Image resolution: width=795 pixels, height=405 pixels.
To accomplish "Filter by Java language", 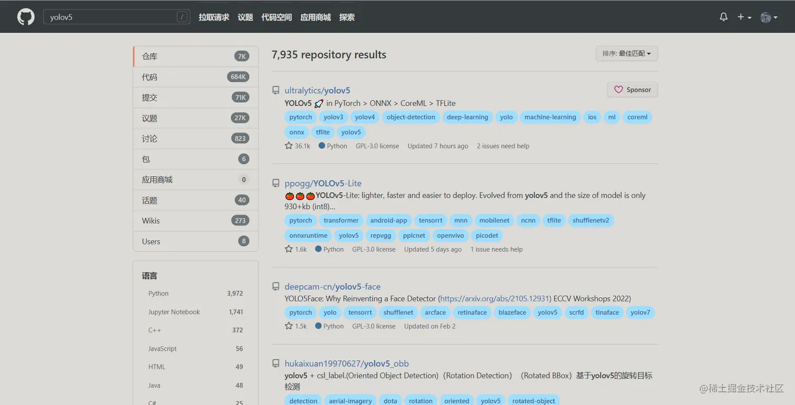I will (x=196, y=386).
